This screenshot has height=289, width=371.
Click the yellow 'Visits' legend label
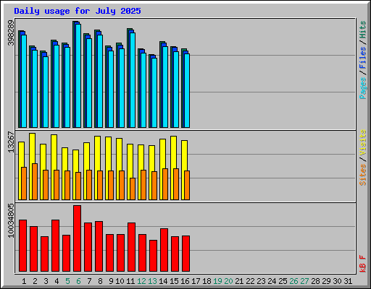(x=363, y=142)
